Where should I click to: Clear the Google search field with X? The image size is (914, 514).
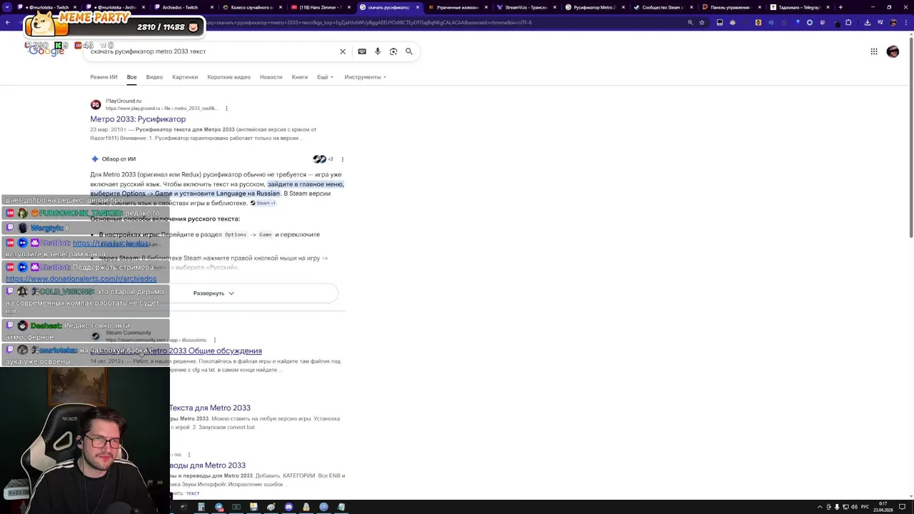(x=343, y=51)
